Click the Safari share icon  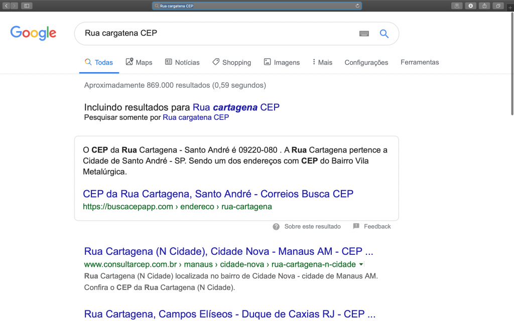tap(484, 6)
